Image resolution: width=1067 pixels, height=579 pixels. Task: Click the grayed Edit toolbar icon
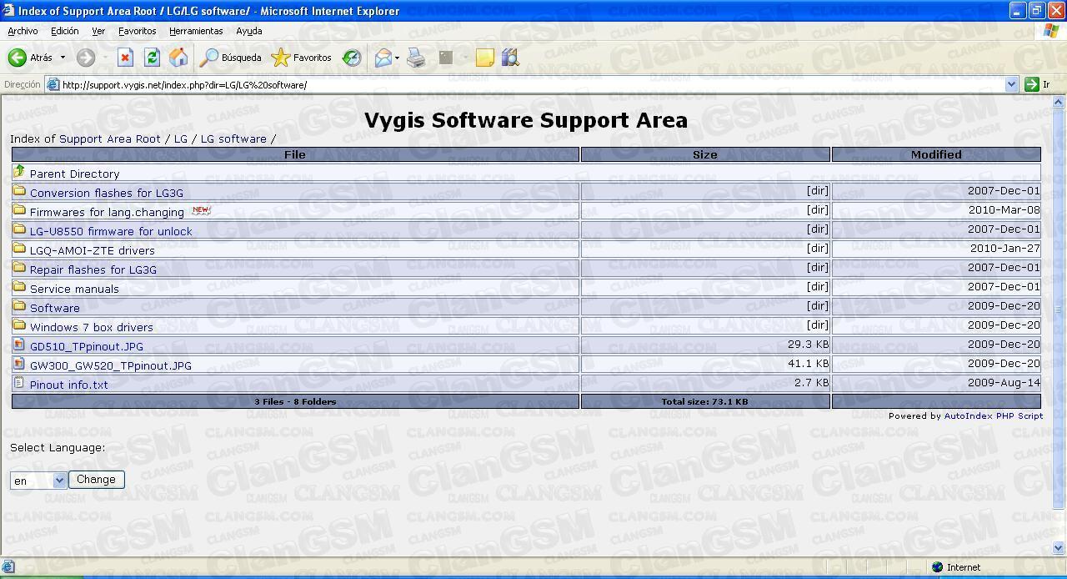coord(446,58)
